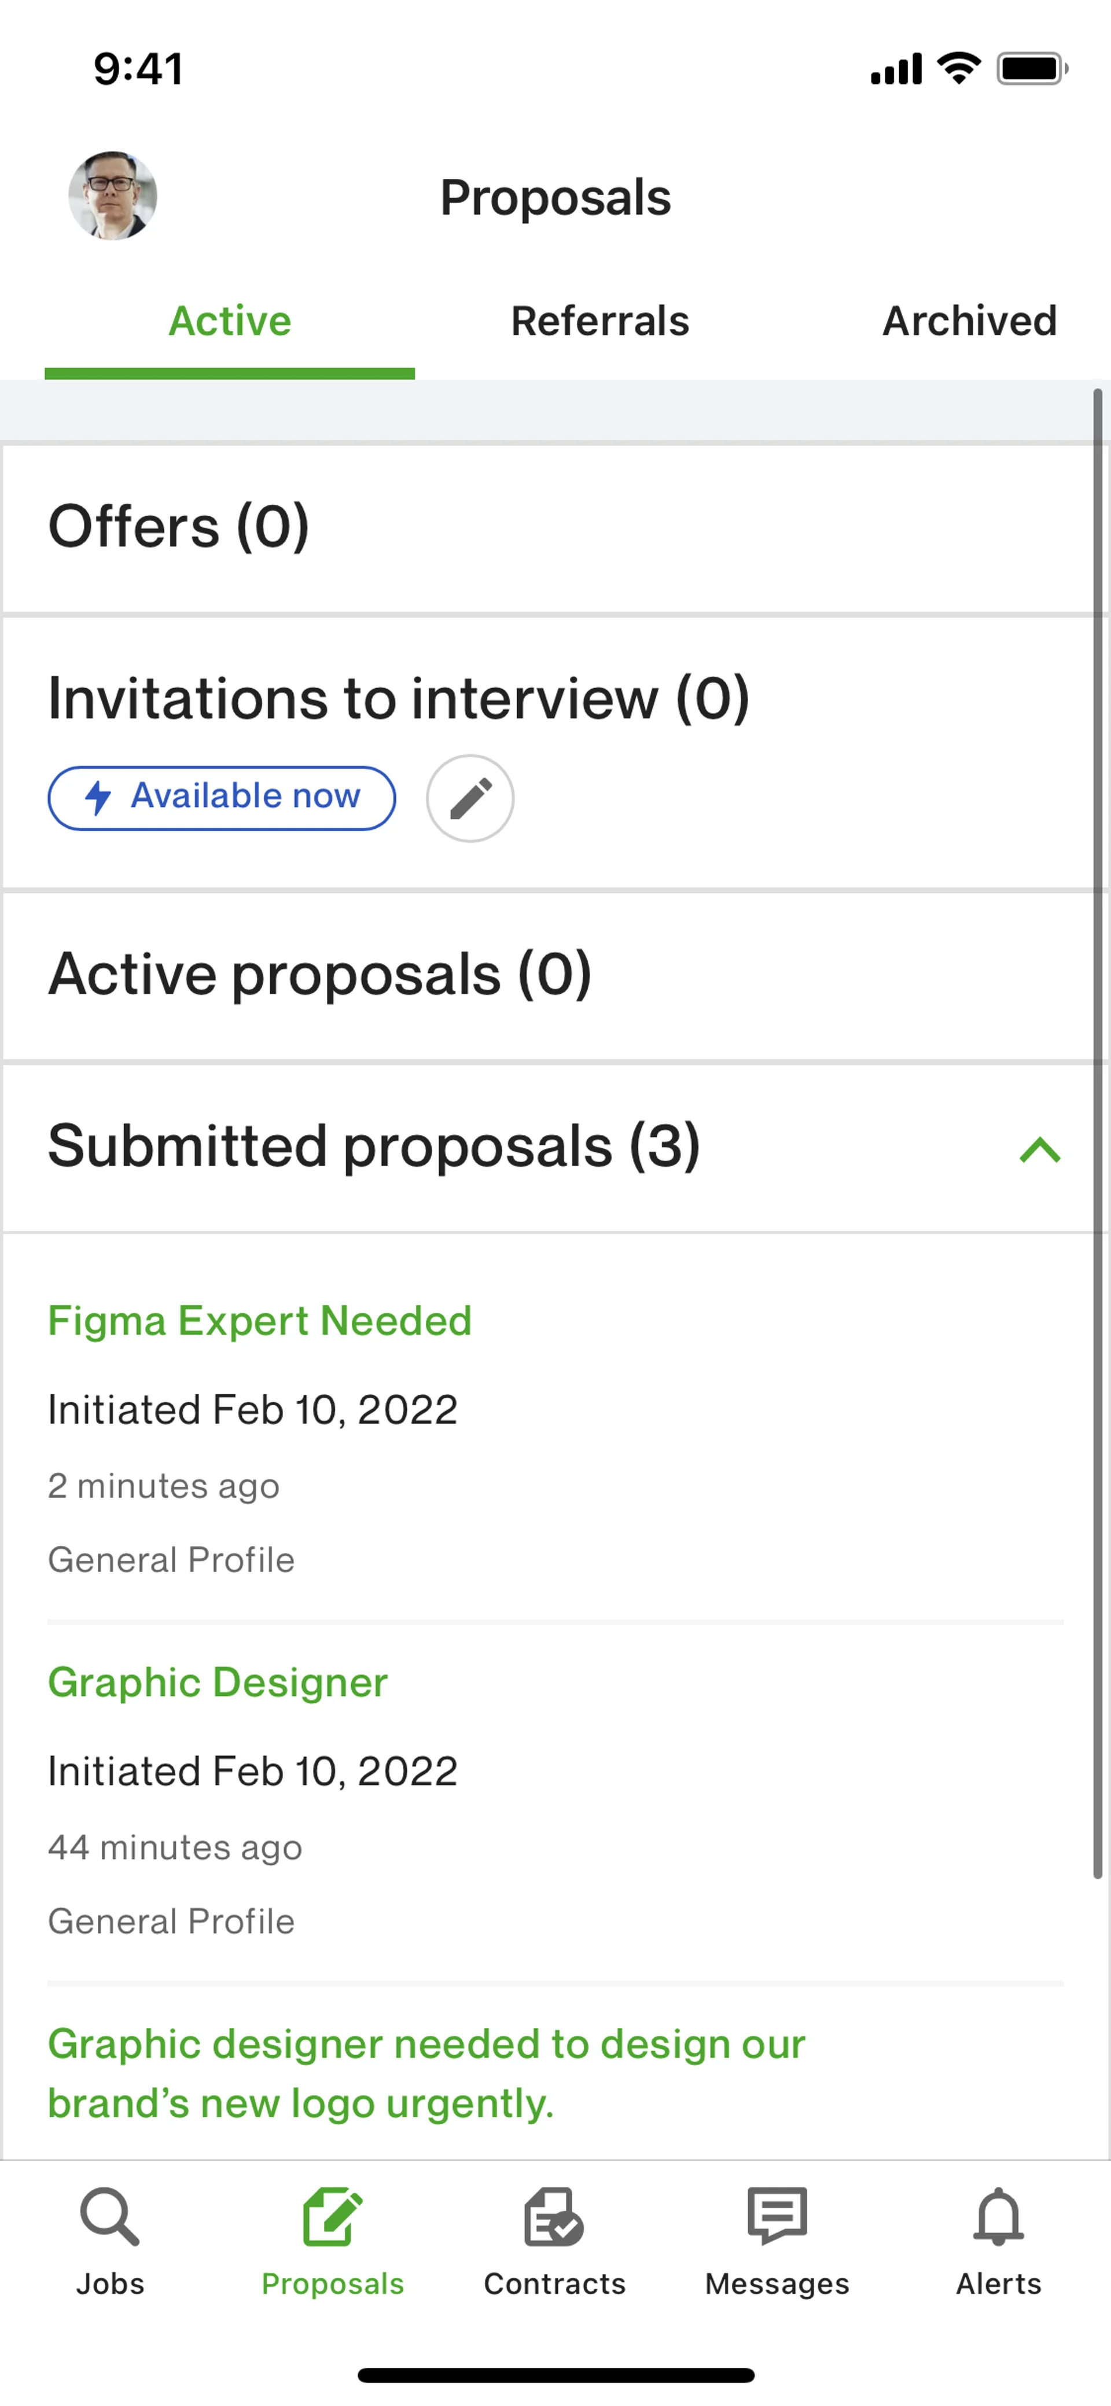
Task: Open the Contracts icon
Action: click(554, 2217)
